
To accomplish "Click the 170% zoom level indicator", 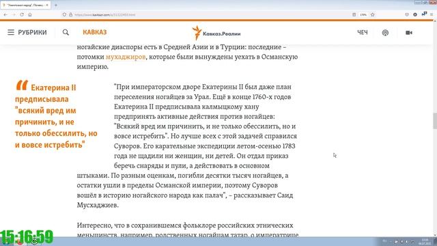I will 363,14.
